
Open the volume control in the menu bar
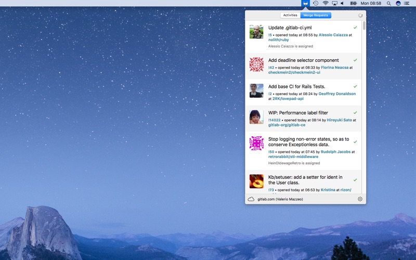(343, 3)
